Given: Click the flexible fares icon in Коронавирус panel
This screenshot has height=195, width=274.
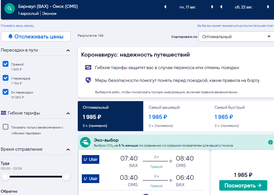Looking at the screenshot, I should pos(88,67).
